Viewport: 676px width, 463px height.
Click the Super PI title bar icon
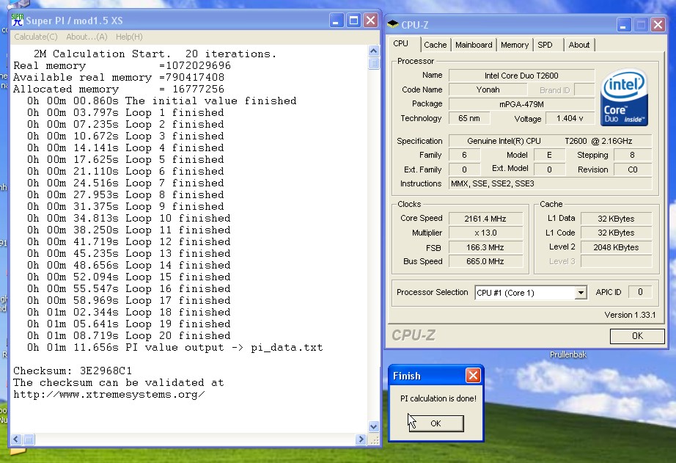click(x=18, y=20)
